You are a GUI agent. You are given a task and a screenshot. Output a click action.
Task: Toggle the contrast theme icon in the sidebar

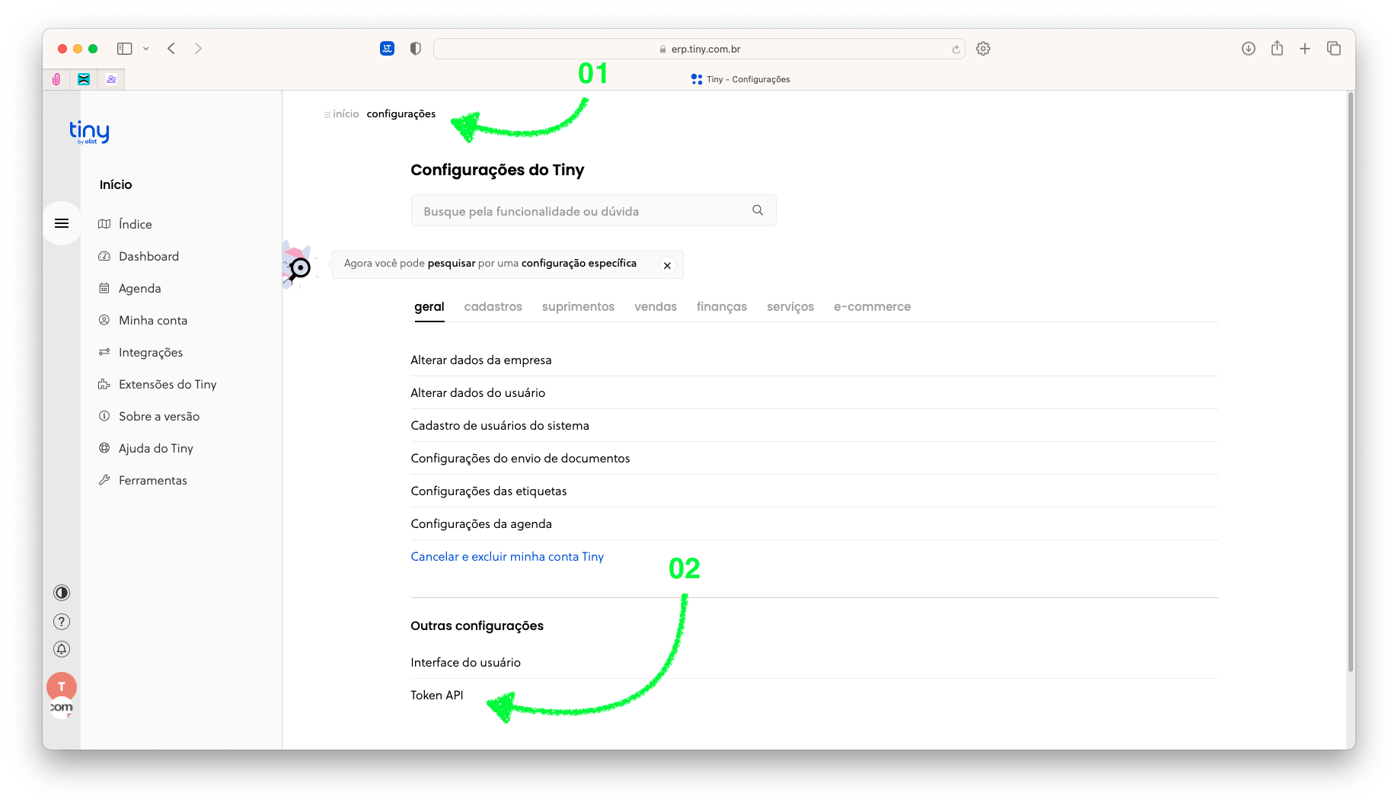62,593
